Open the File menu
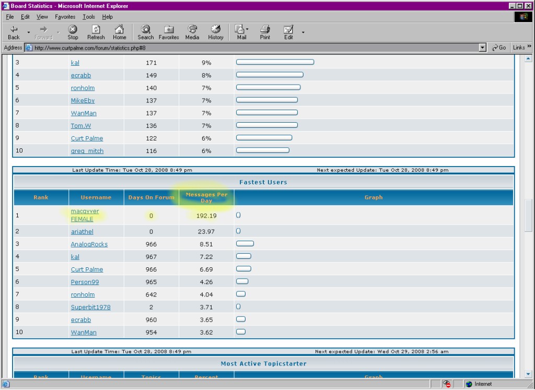The image size is (535, 390). pos(10,17)
